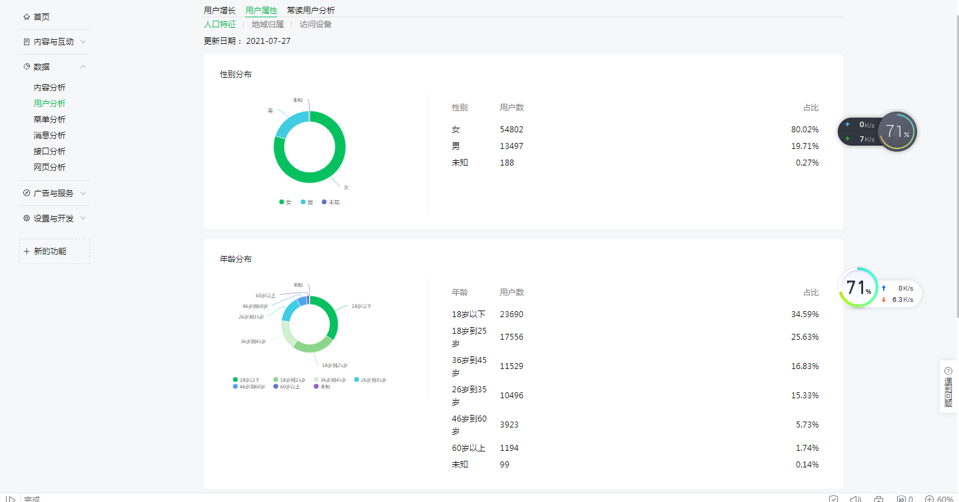The width and height of the screenshot is (959, 502).
Task: Click the 23690 user count cell
Action: pos(511,314)
